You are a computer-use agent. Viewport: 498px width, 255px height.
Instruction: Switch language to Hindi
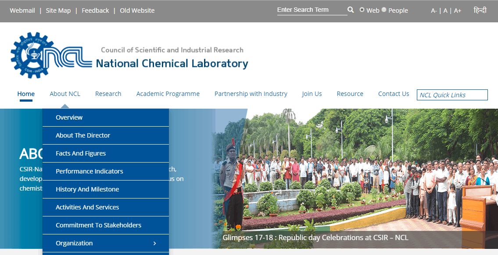pos(480,10)
